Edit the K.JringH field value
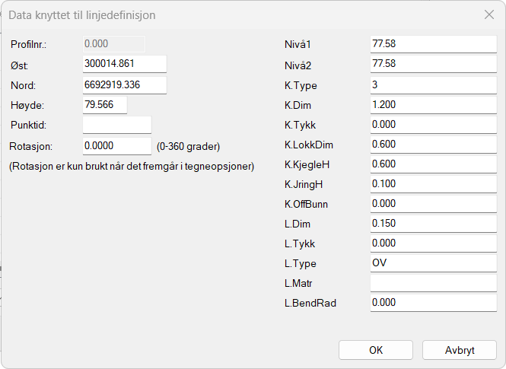The image size is (506, 369). click(433, 183)
